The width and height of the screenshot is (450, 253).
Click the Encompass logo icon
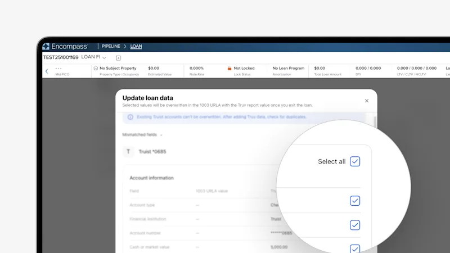[46, 46]
